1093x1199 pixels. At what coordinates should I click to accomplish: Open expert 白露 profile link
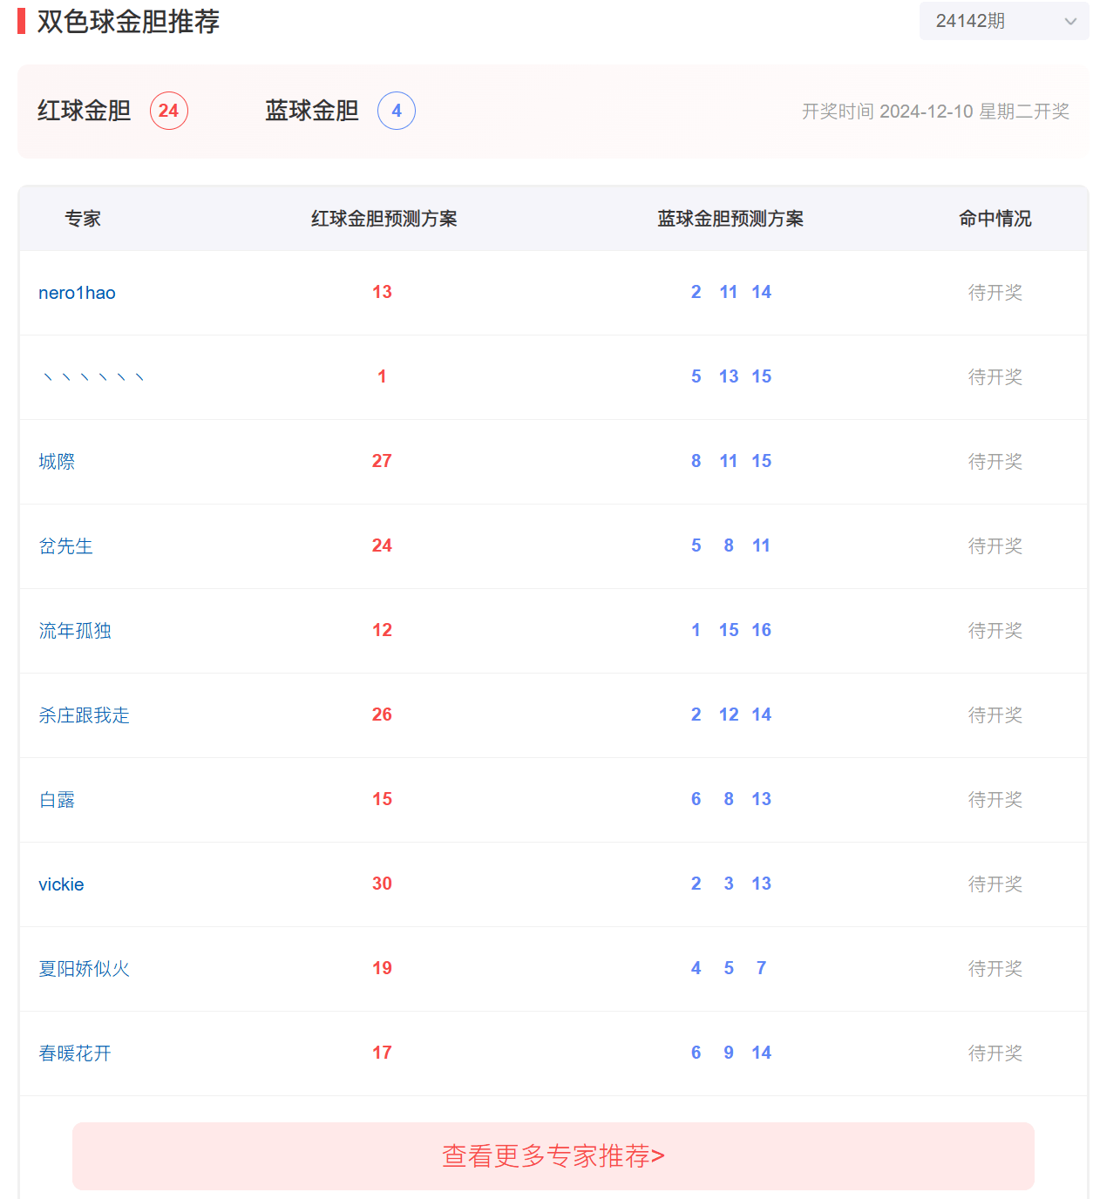(57, 800)
